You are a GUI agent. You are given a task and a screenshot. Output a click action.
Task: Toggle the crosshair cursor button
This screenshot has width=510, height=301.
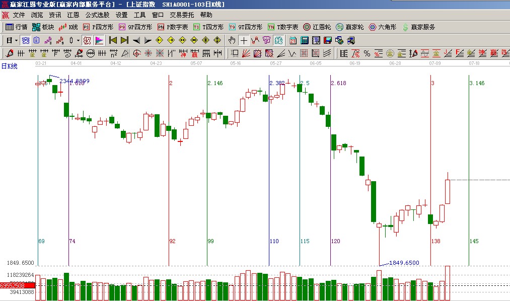coord(244,40)
